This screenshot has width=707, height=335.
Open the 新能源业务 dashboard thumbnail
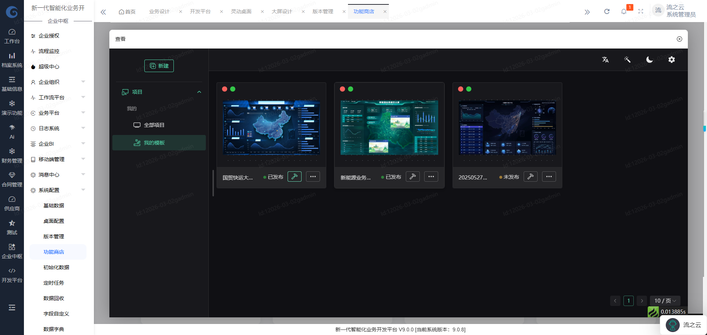coord(389,128)
